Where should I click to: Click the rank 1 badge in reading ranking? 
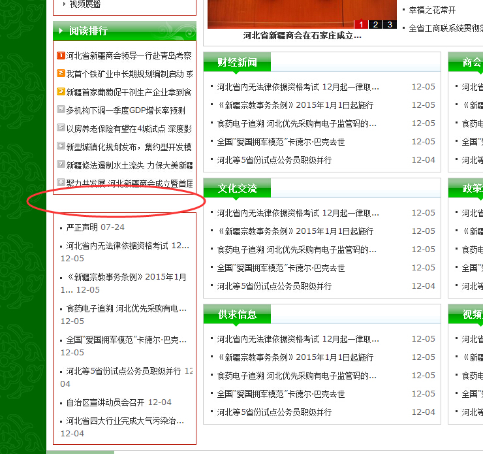(61, 56)
